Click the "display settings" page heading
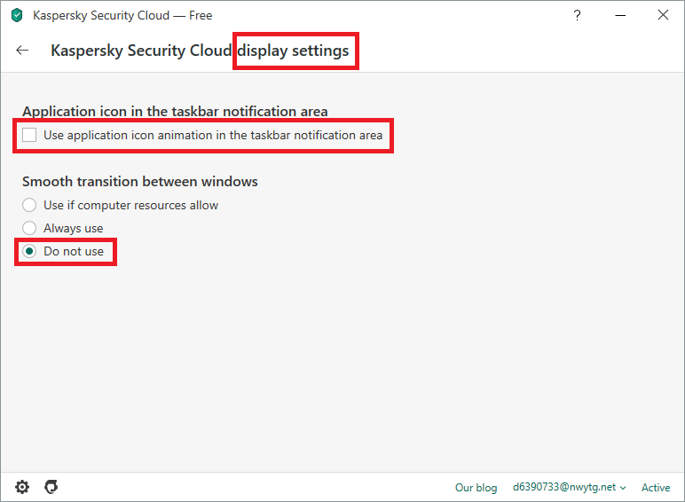The image size is (685, 502). pos(295,51)
